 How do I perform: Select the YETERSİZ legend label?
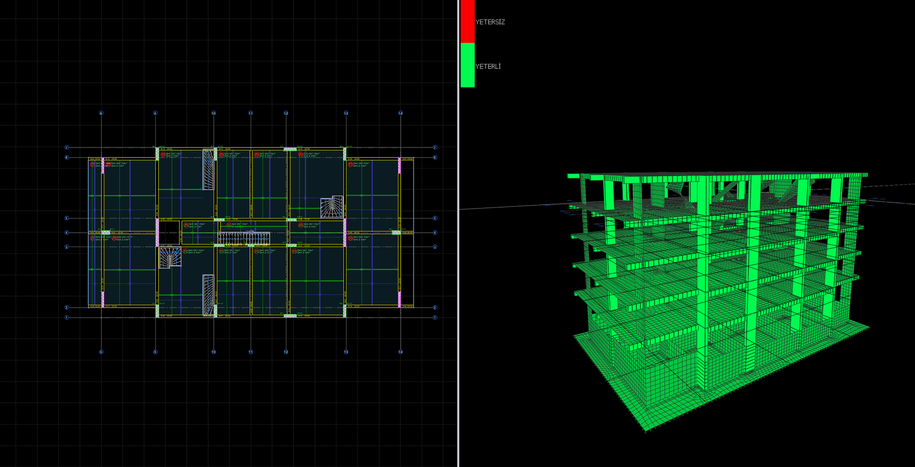click(x=490, y=22)
